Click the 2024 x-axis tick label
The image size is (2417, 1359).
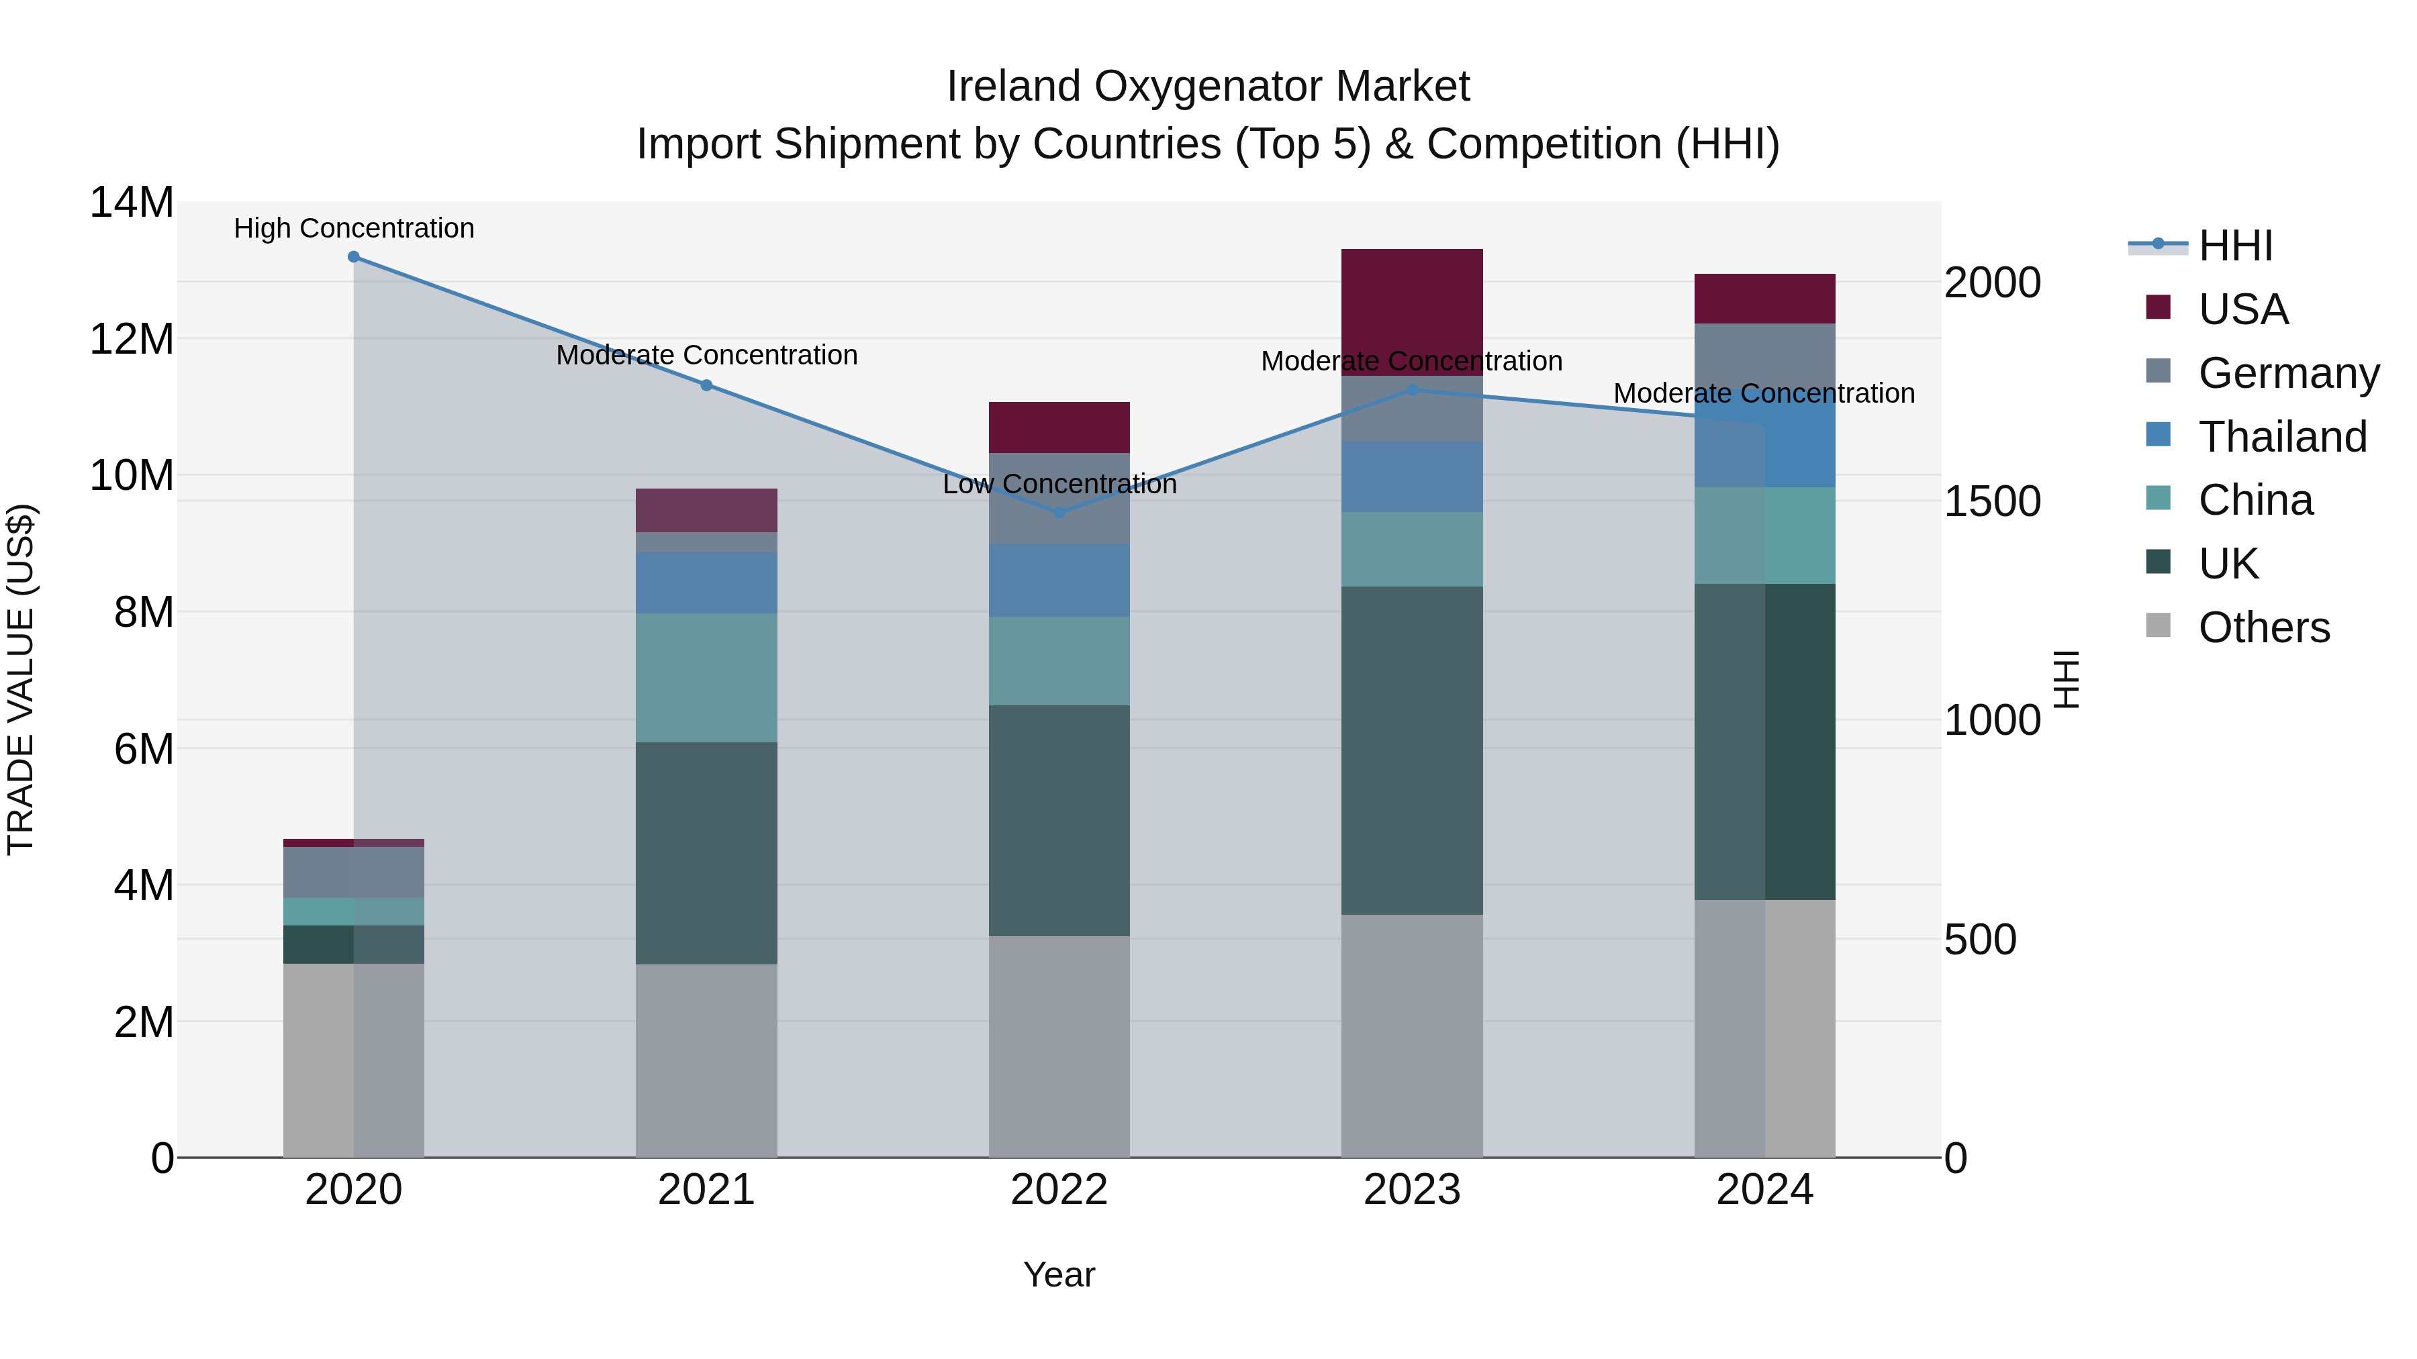point(1765,1190)
